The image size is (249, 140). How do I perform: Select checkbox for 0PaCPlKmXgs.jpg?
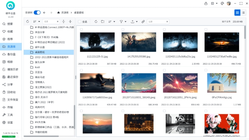pos(206,70)
